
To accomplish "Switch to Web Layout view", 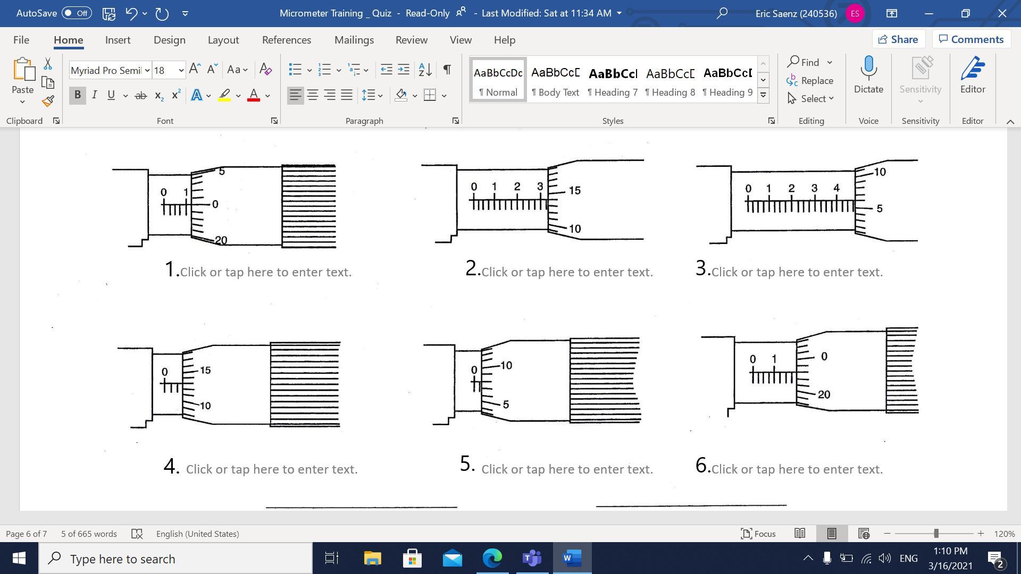I will [864, 534].
